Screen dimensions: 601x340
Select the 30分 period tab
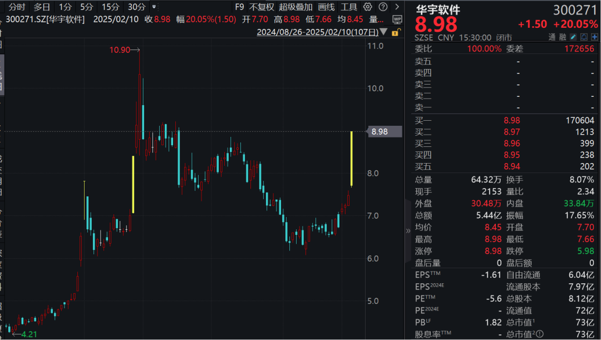point(136,7)
